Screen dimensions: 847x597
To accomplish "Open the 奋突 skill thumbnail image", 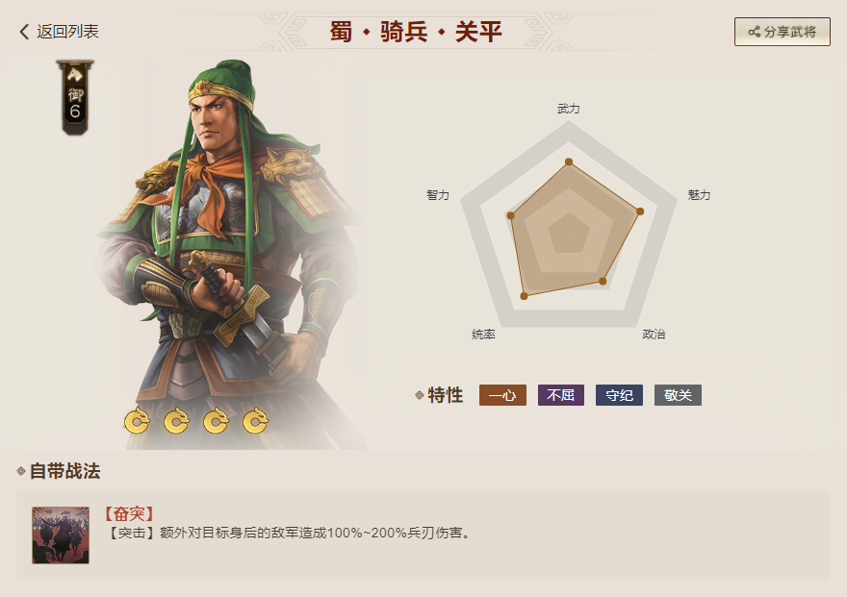I will click(61, 535).
